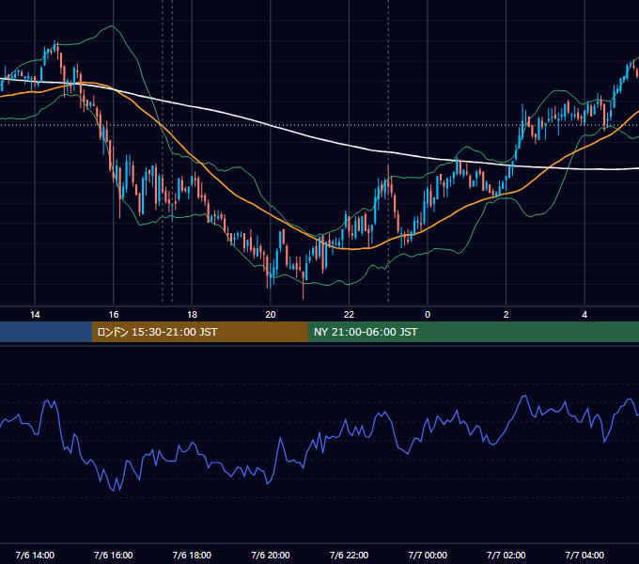The image size is (639, 564).
Task: Click the 7/7 00:00 indicator time label
Action: point(428,555)
